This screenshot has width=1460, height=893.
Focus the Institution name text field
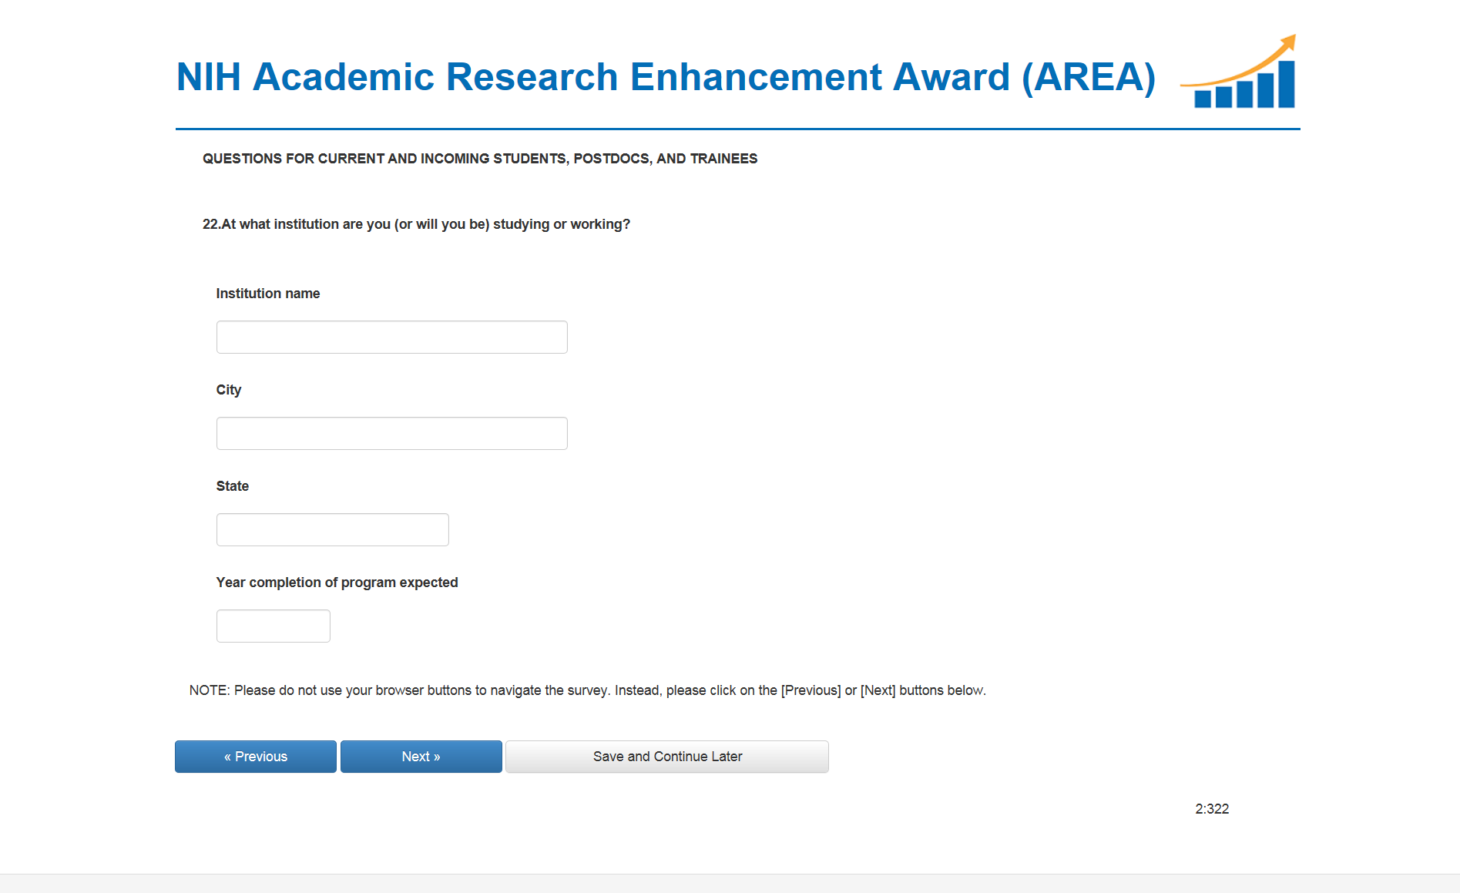pos(391,337)
